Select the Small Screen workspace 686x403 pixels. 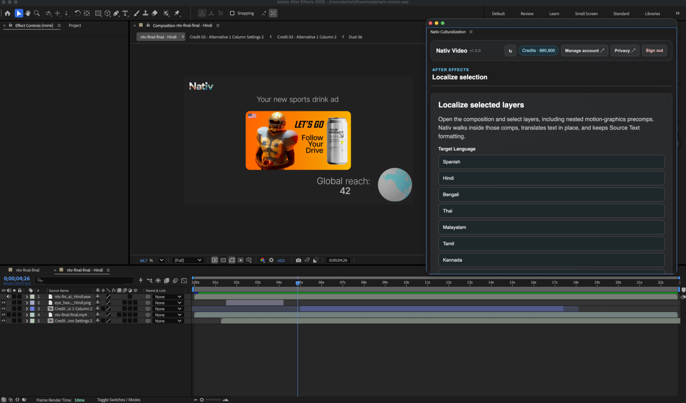586,14
